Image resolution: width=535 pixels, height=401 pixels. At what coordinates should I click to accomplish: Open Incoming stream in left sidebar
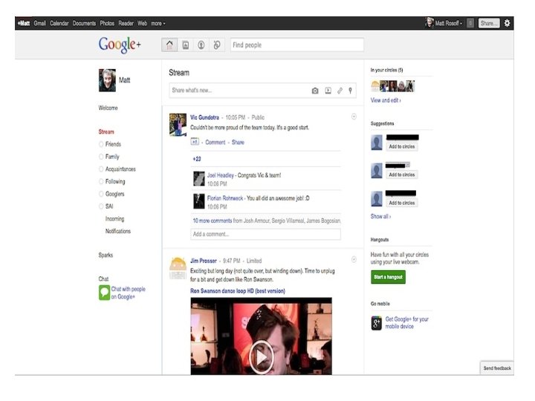coord(114,219)
